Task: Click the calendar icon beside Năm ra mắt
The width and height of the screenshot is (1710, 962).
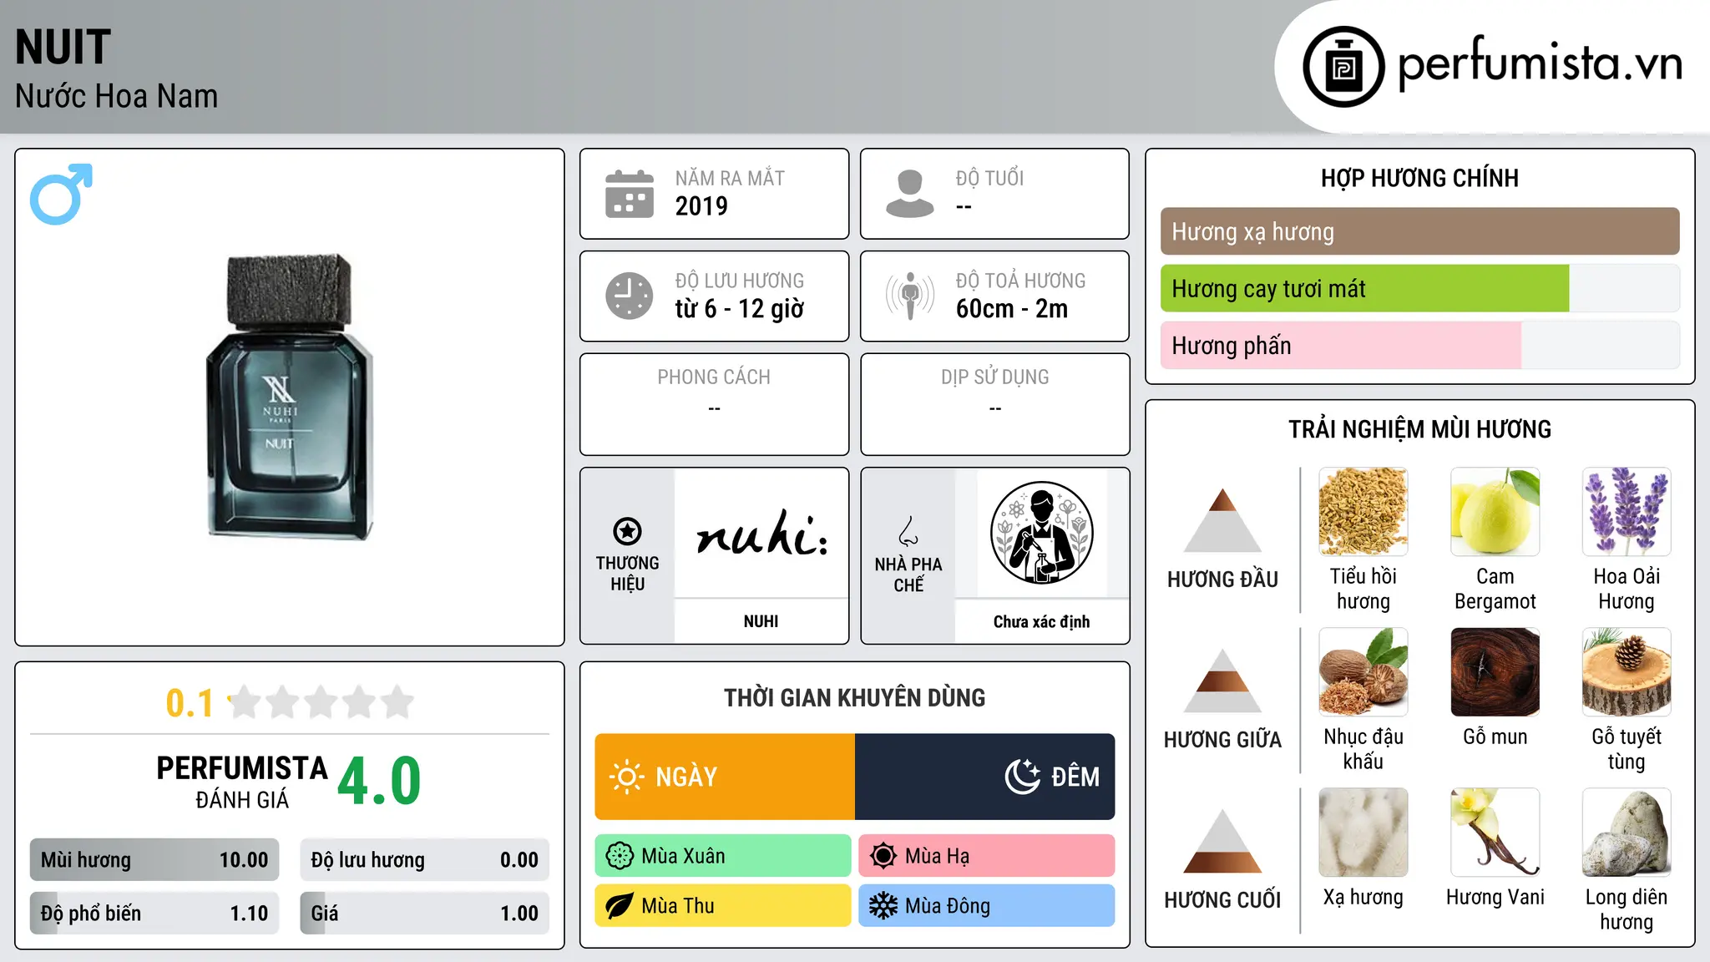Action: pos(630,194)
